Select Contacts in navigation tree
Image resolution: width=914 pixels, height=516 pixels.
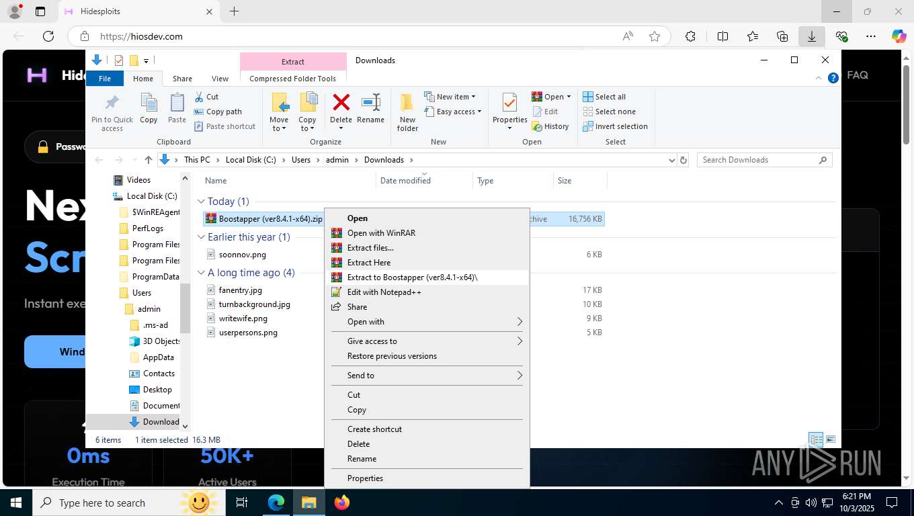tap(159, 374)
